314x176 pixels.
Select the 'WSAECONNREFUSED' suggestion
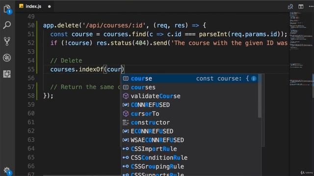[190, 140]
